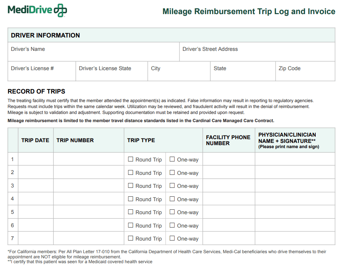Click the California members footnote

167,254
